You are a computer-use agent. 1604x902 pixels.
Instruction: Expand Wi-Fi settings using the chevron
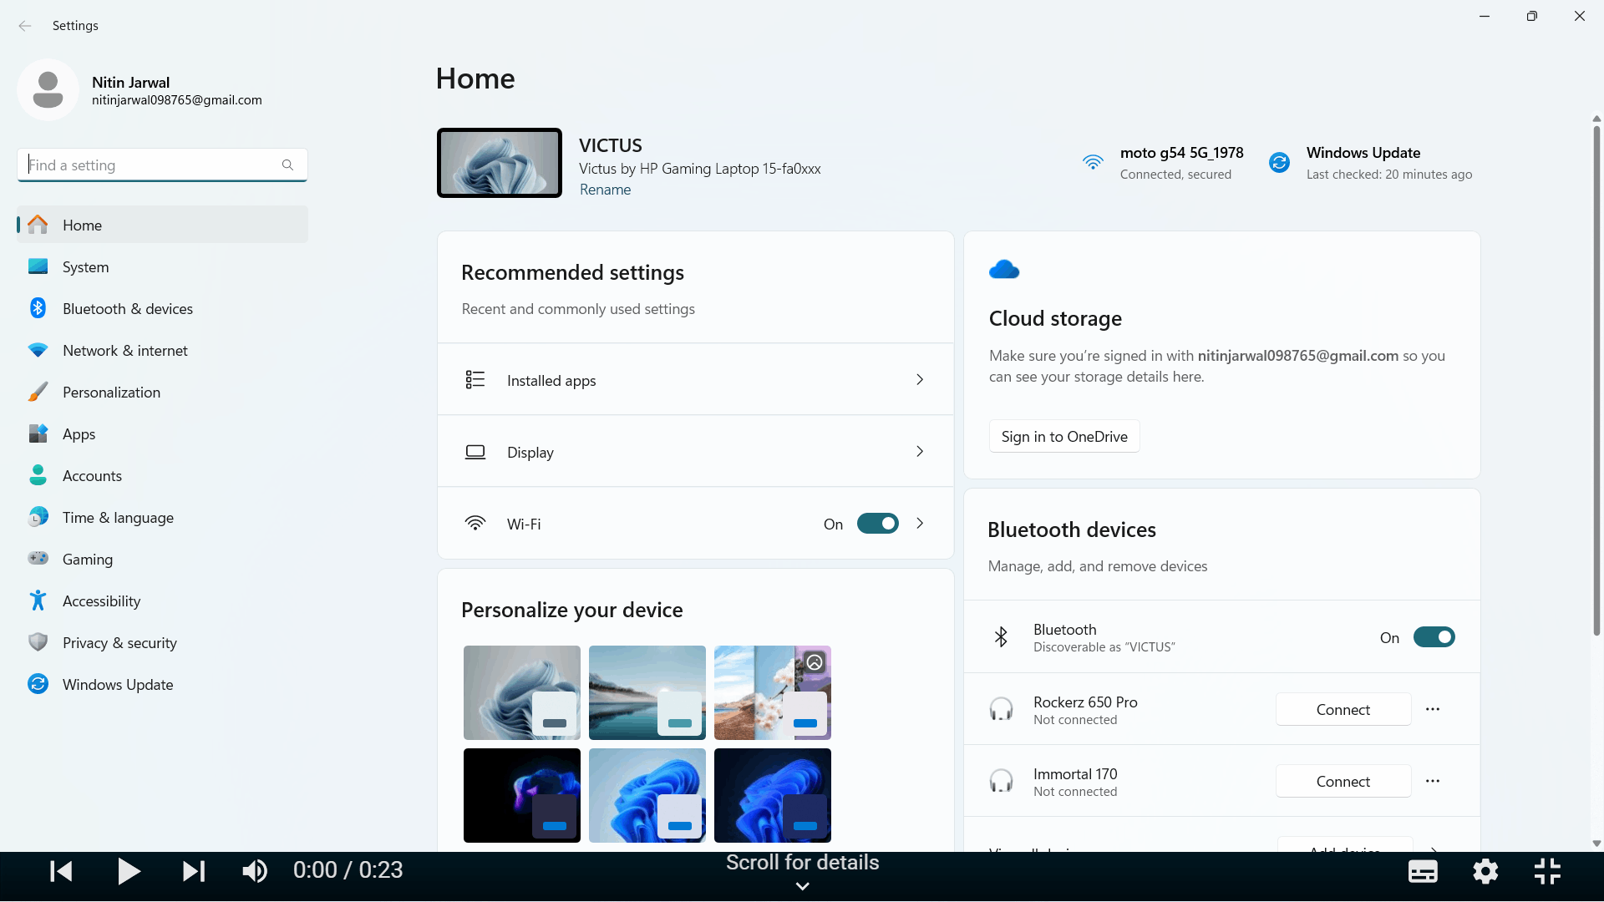click(920, 524)
